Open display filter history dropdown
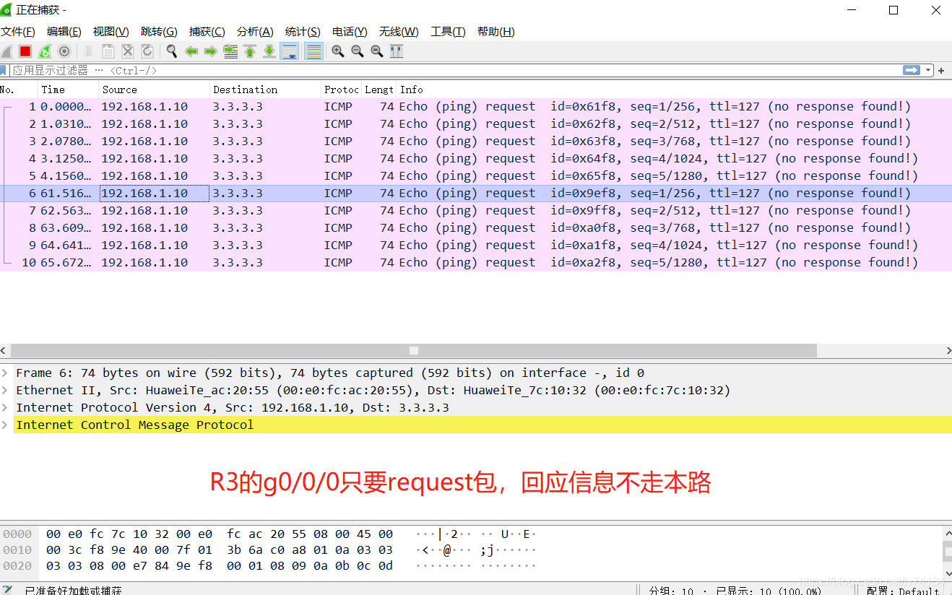This screenshot has width=952, height=595. point(927,71)
